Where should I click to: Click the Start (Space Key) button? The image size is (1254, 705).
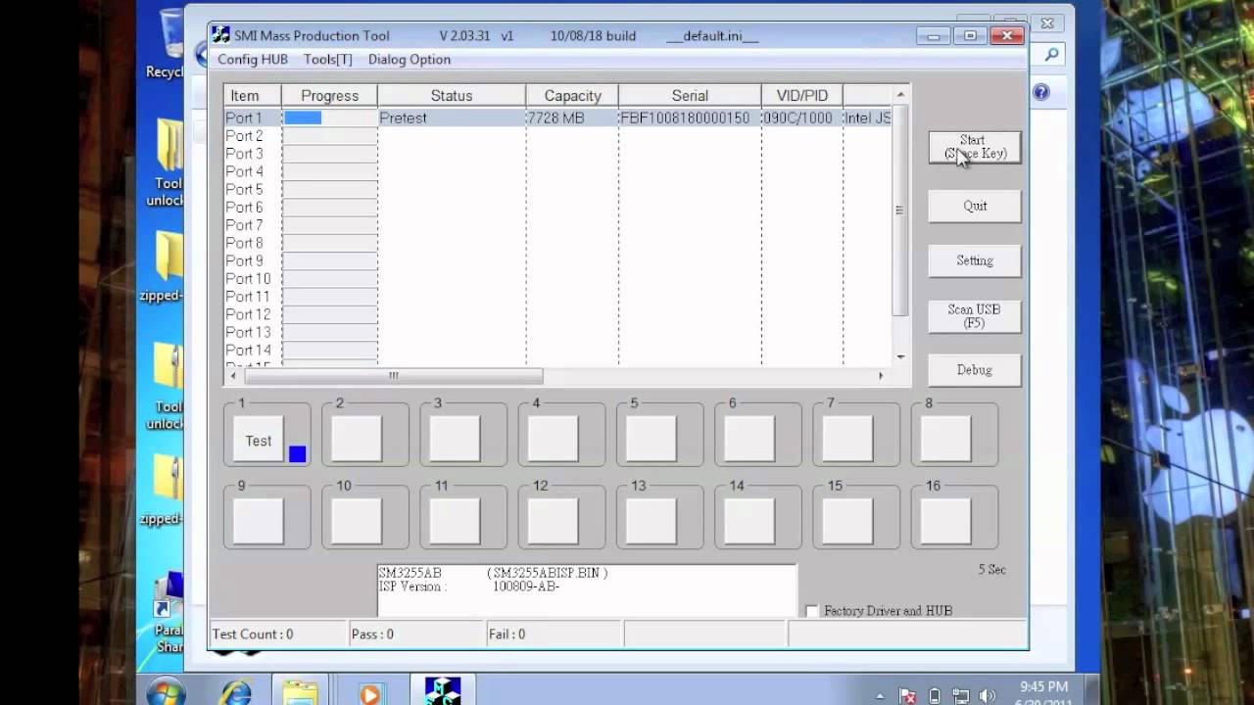(x=975, y=147)
